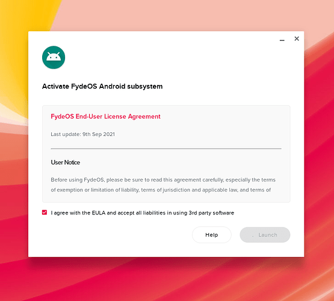Toggle agreement via "I agree with the EULA" label
Screen dimensions: 334x301
142,213
